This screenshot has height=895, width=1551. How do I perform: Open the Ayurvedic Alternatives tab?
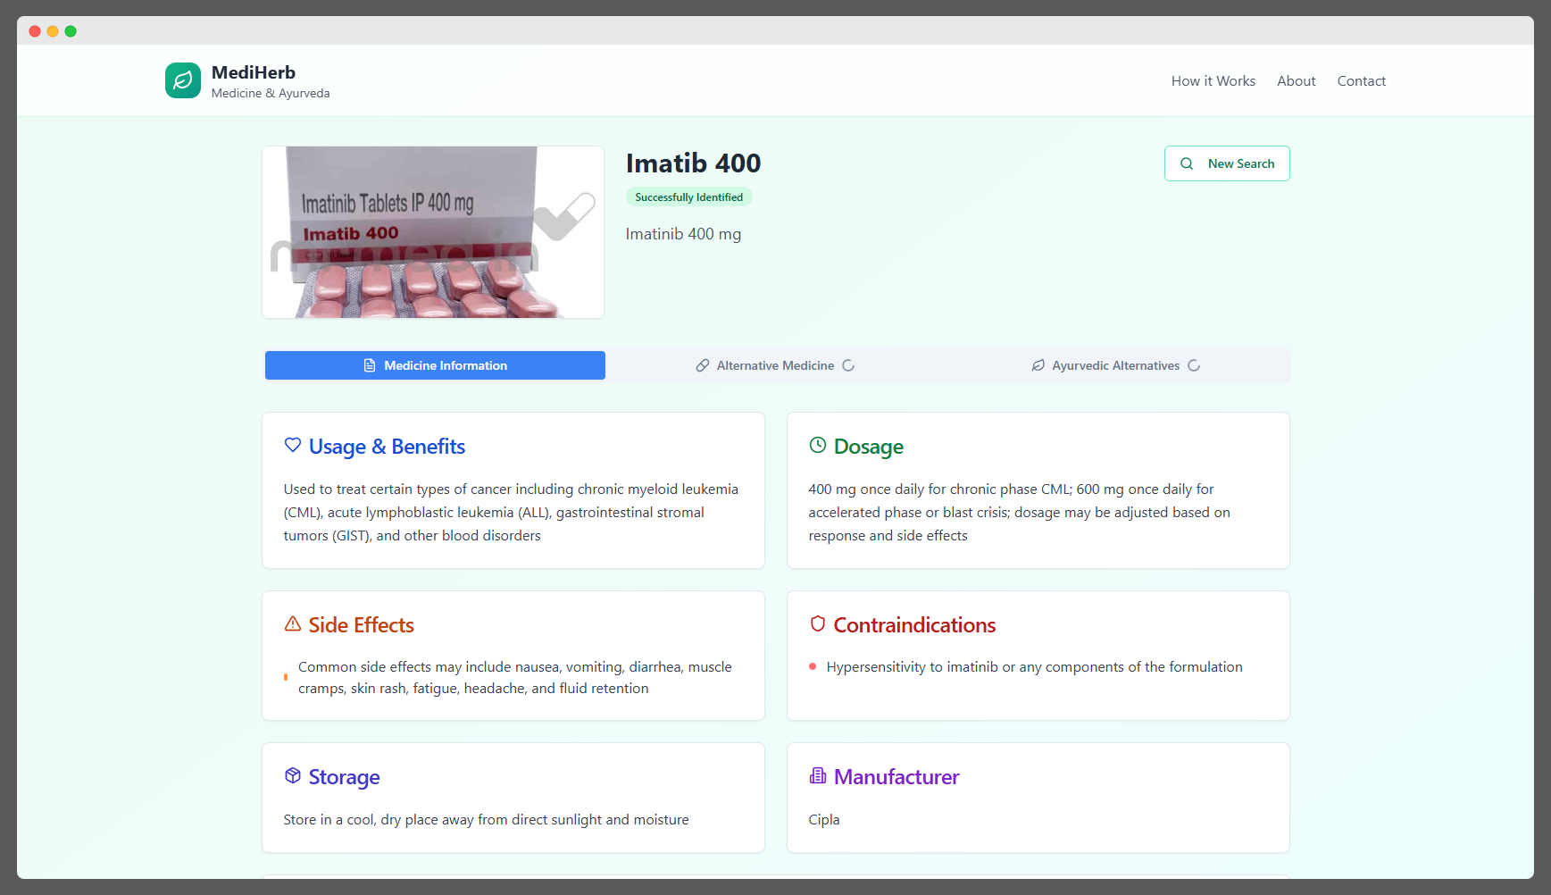pos(1115,365)
